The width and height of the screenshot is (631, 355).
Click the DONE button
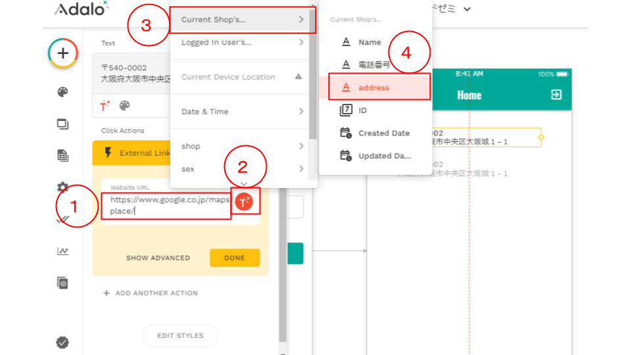pos(235,258)
